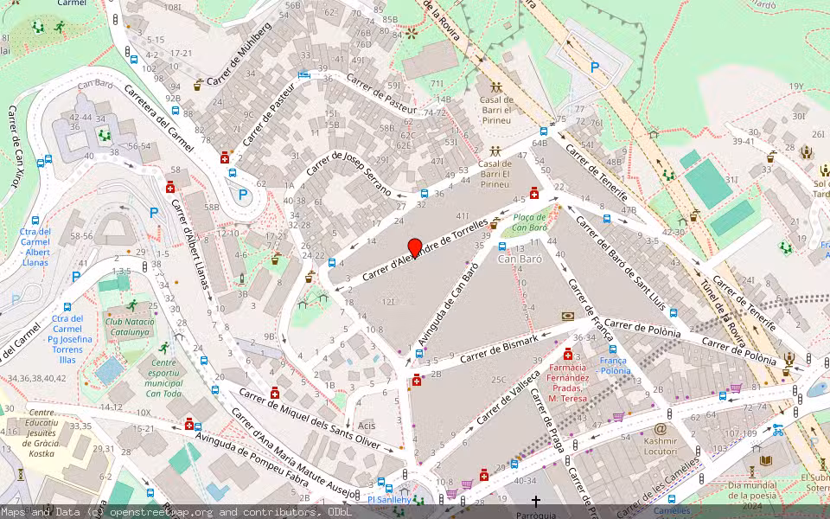Click the Carrer de Miquel dels Sants Oliver label
Image resolution: width=830 pixels, height=519 pixels.
pyautogui.click(x=310, y=419)
